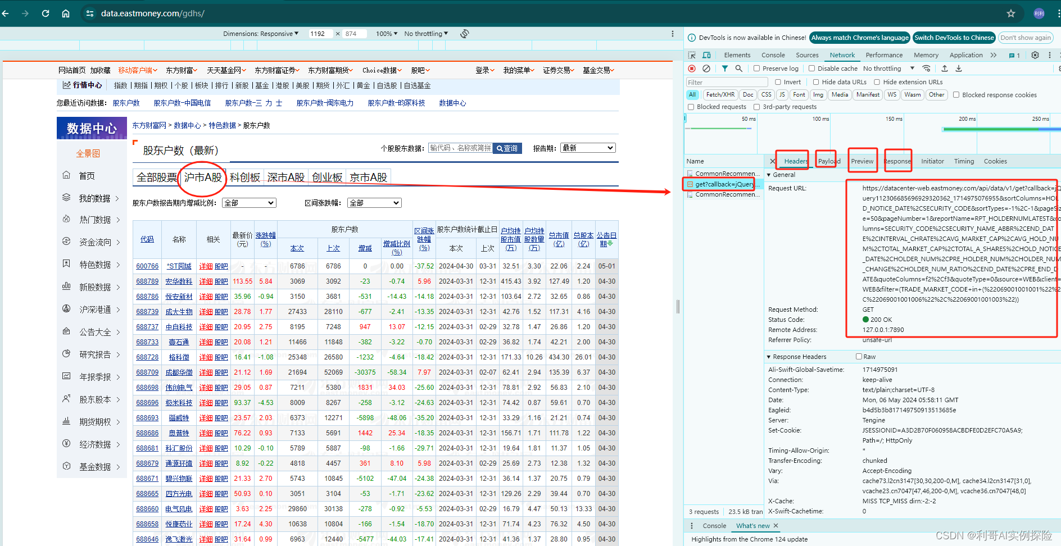
Task: Check 3rd-party requests
Action: tap(756, 107)
